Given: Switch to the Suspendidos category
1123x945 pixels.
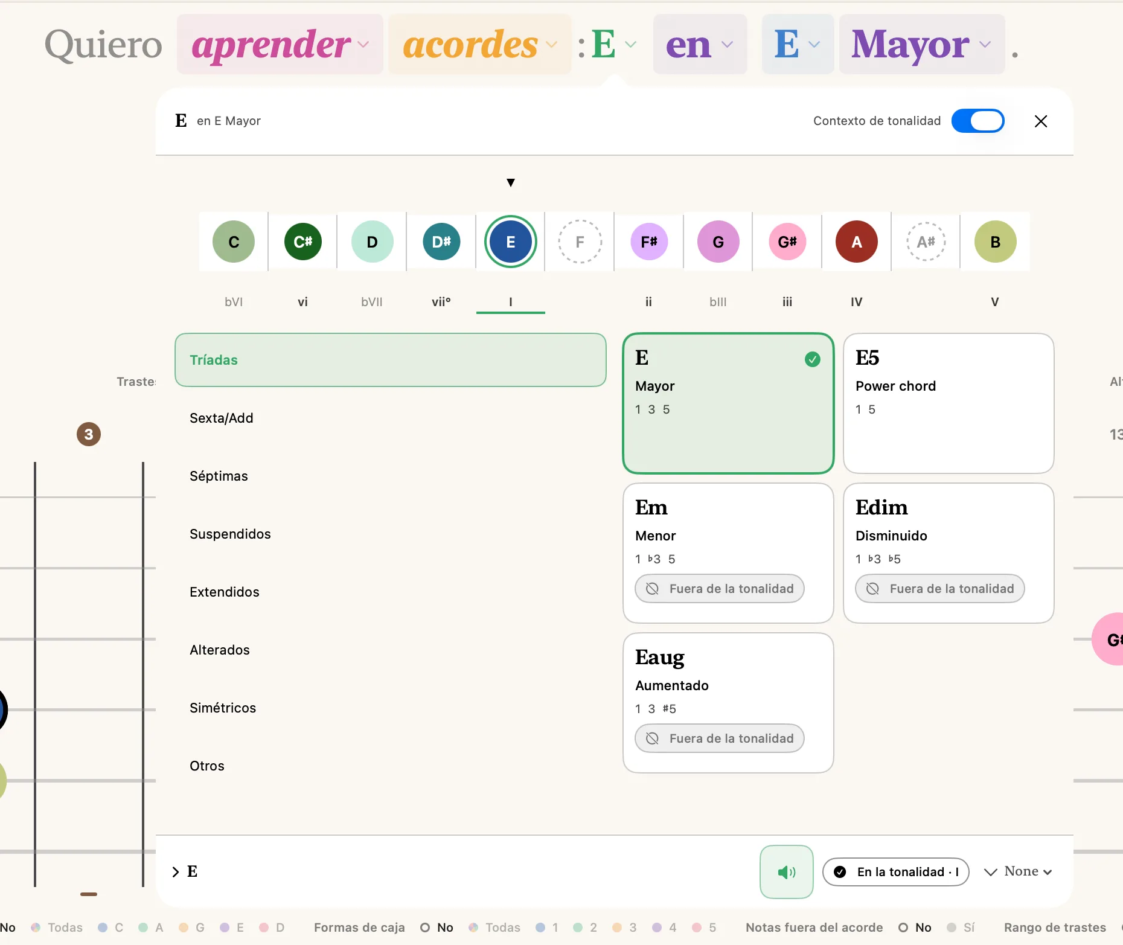Looking at the screenshot, I should click(x=391, y=534).
